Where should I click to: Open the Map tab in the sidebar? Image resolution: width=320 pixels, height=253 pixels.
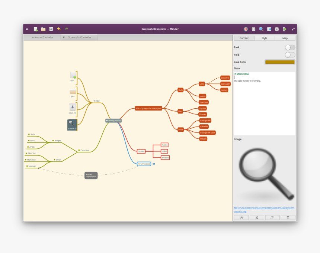click(x=285, y=38)
